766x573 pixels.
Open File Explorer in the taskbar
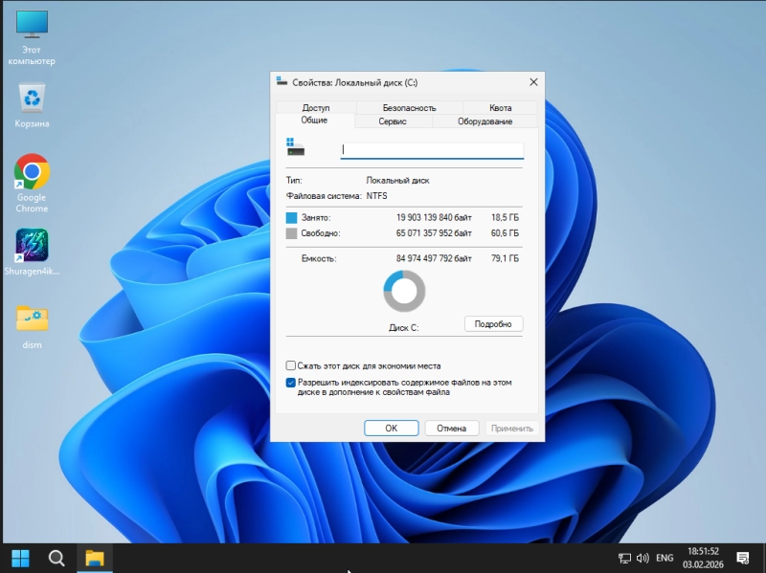click(x=94, y=558)
